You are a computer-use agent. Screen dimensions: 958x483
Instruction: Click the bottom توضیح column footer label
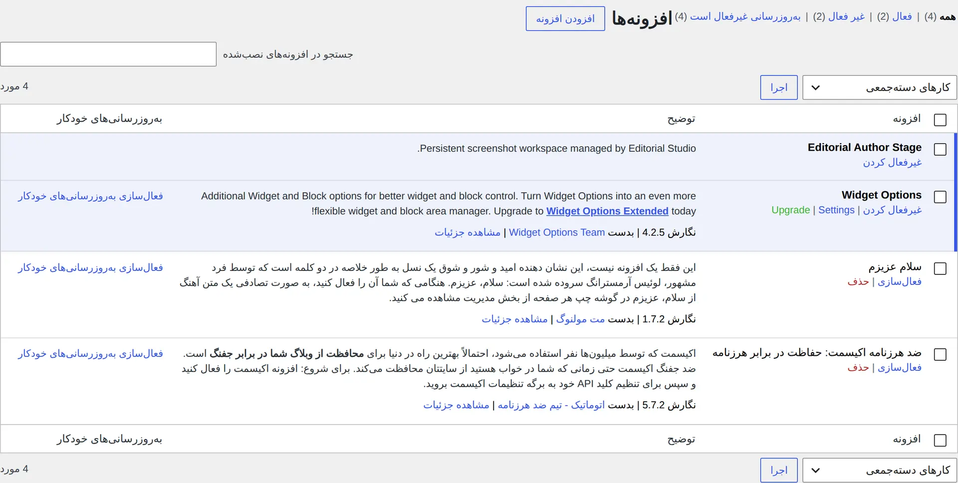[x=682, y=439]
